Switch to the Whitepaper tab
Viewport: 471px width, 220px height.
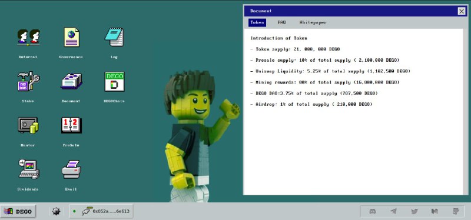[313, 22]
